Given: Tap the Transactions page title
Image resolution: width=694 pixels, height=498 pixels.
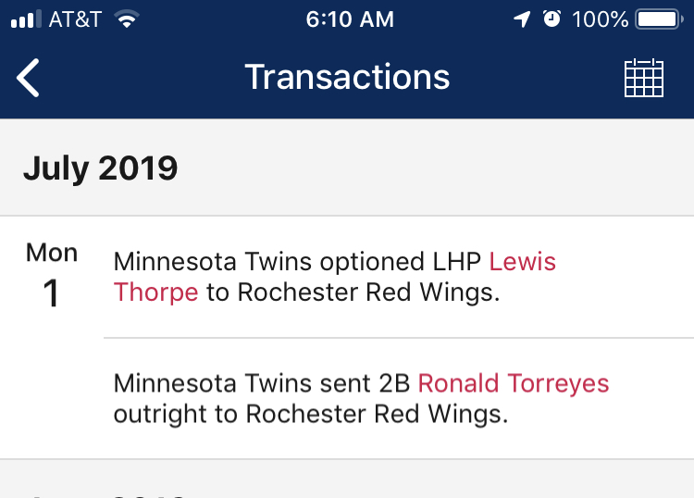Looking at the screenshot, I should pyautogui.click(x=347, y=77).
